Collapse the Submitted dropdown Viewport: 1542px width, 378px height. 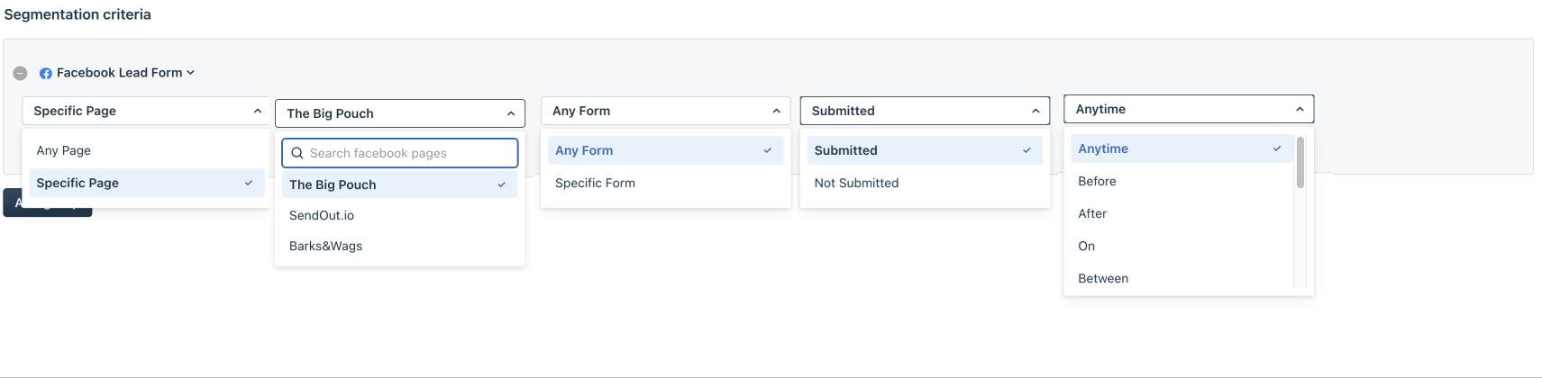(x=926, y=111)
